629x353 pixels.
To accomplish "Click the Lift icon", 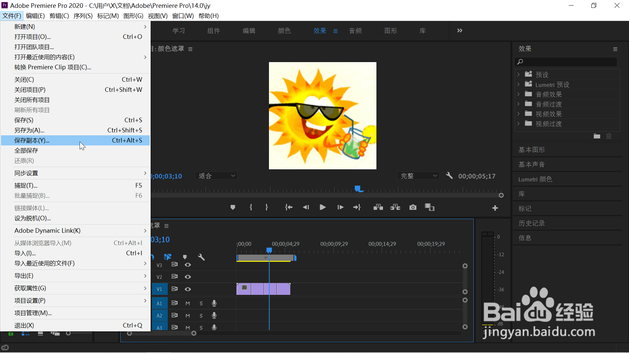I will pos(378,207).
